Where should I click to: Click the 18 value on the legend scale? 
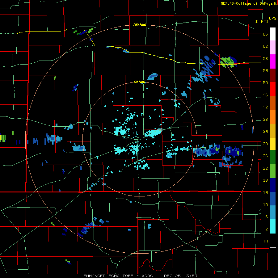(265, 180)
